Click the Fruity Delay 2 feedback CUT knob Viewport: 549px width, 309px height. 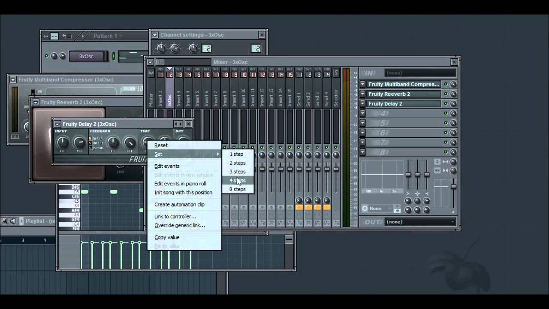click(x=130, y=142)
